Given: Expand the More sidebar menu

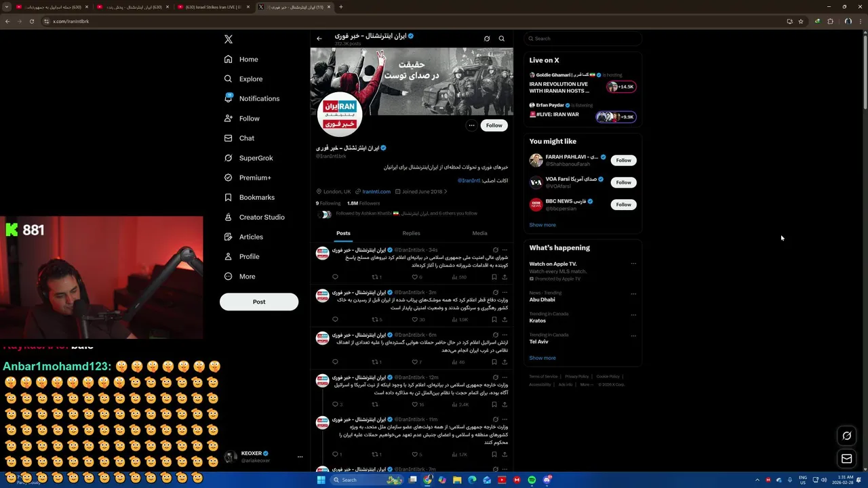Looking at the screenshot, I should click(x=240, y=277).
